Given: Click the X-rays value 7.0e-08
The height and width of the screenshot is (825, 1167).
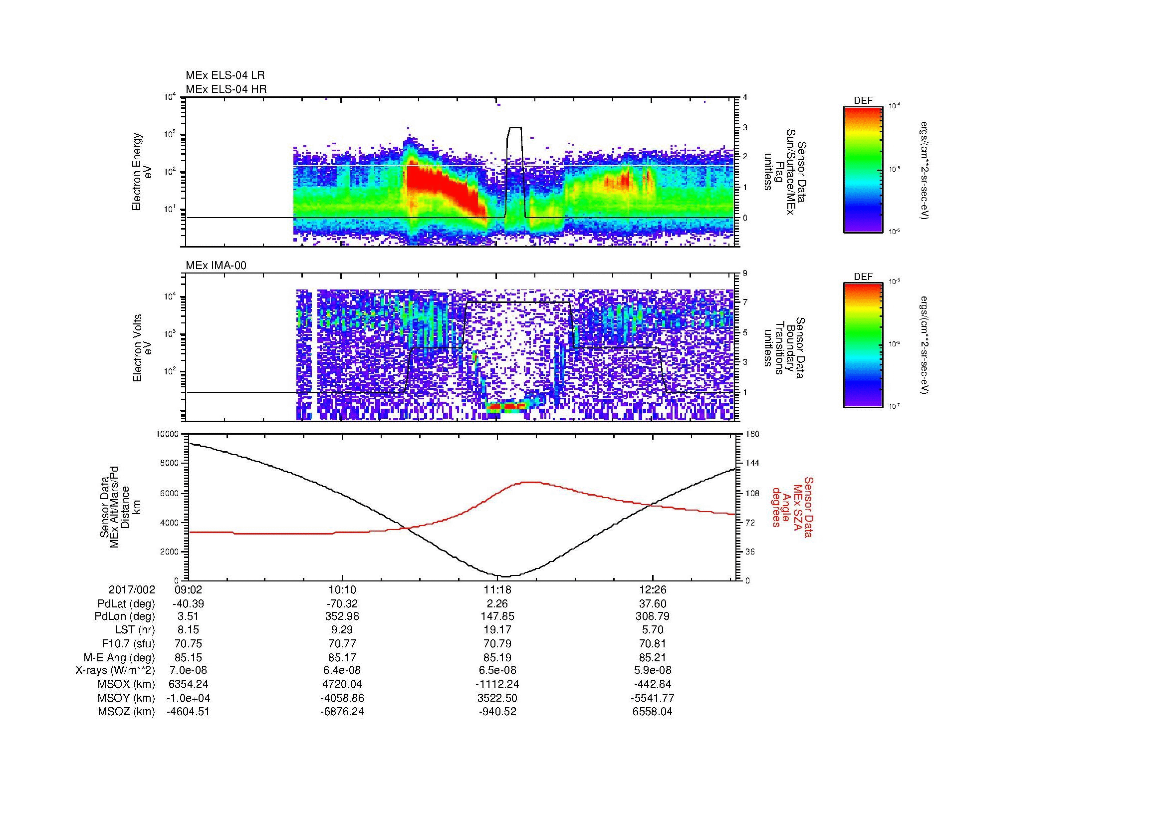Looking at the screenshot, I should [x=189, y=670].
